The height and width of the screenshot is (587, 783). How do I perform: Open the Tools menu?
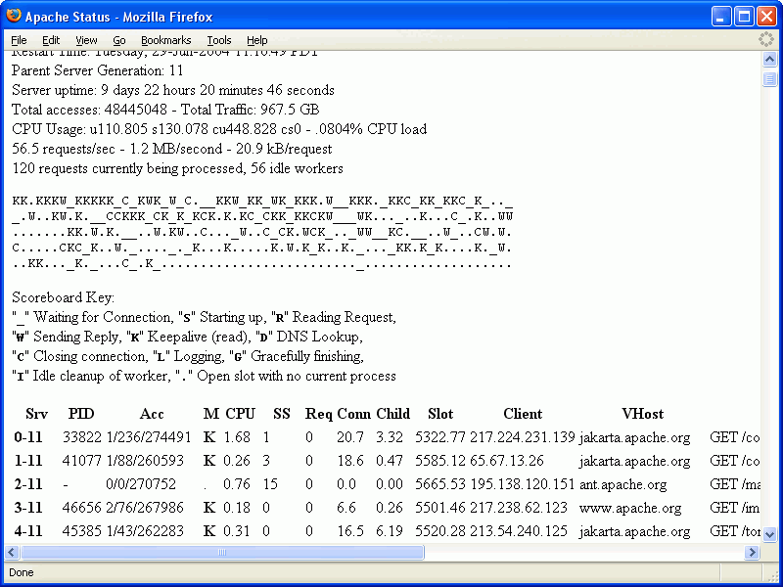pos(218,39)
